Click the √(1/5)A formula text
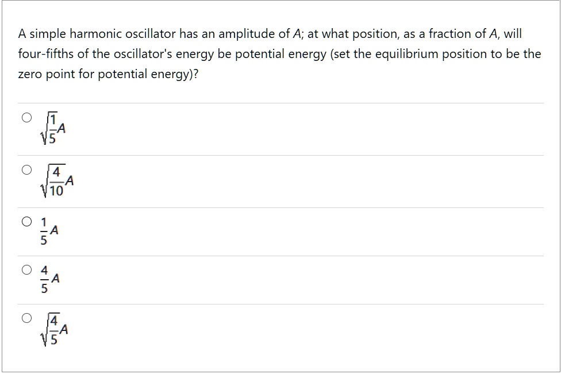 pyautogui.click(x=52, y=128)
